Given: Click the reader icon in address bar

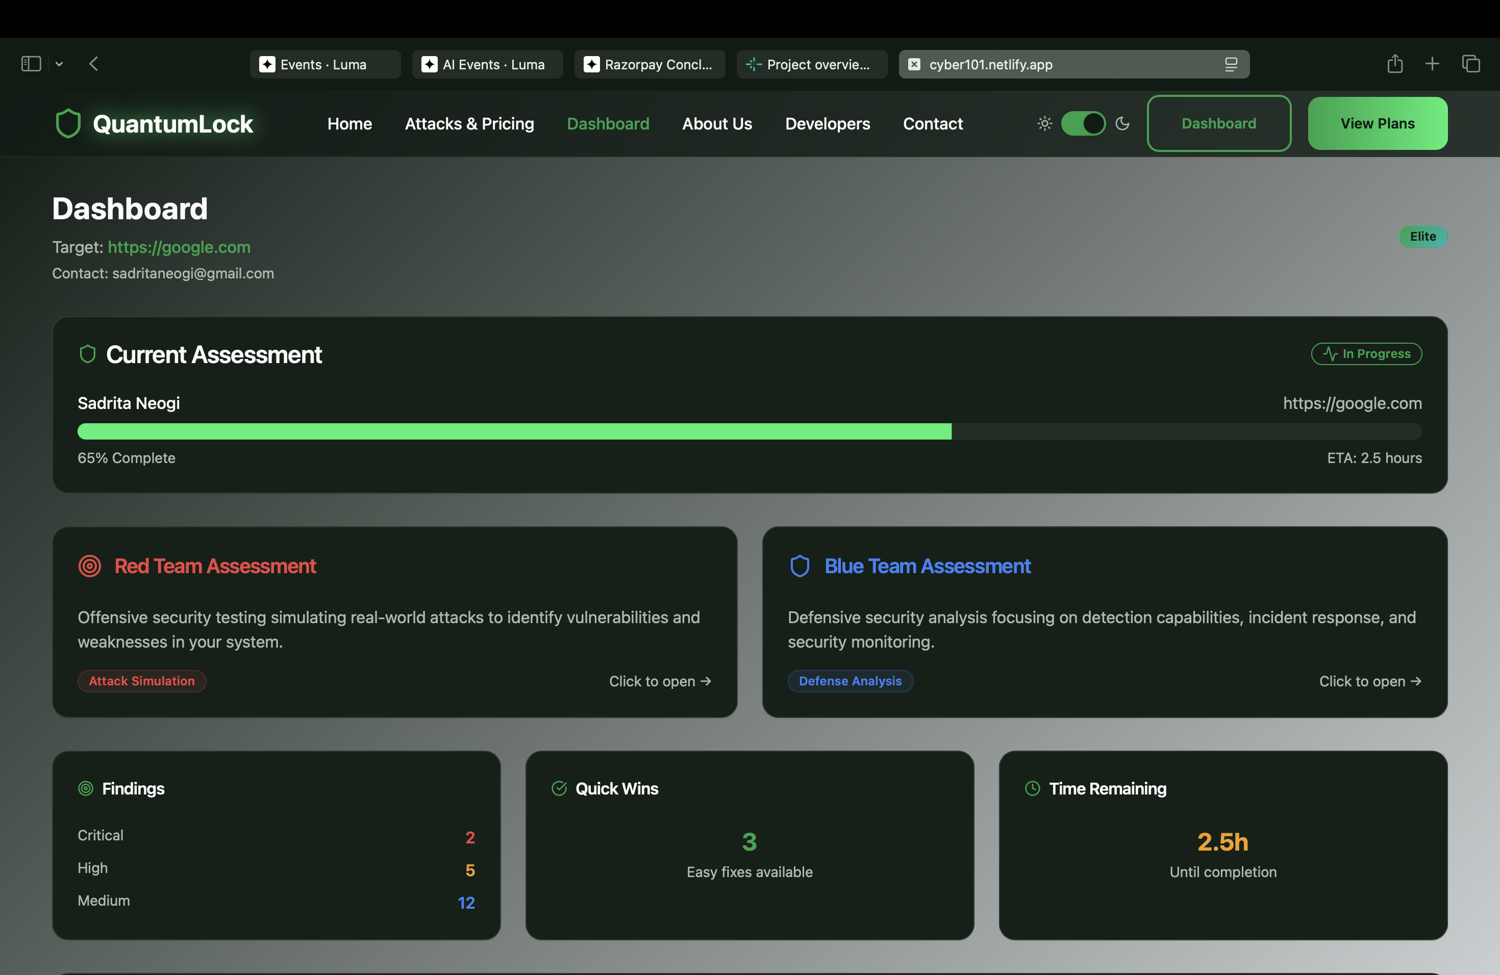Looking at the screenshot, I should (1231, 64).
